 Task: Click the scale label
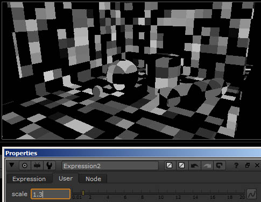tap(19, 194)
